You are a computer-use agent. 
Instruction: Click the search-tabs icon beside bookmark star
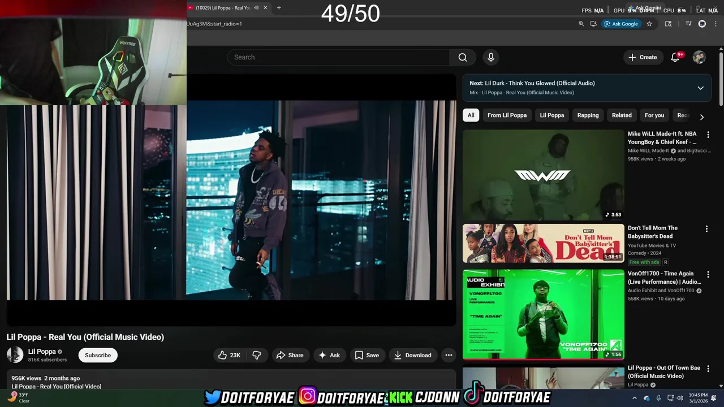tap(668, 24)
